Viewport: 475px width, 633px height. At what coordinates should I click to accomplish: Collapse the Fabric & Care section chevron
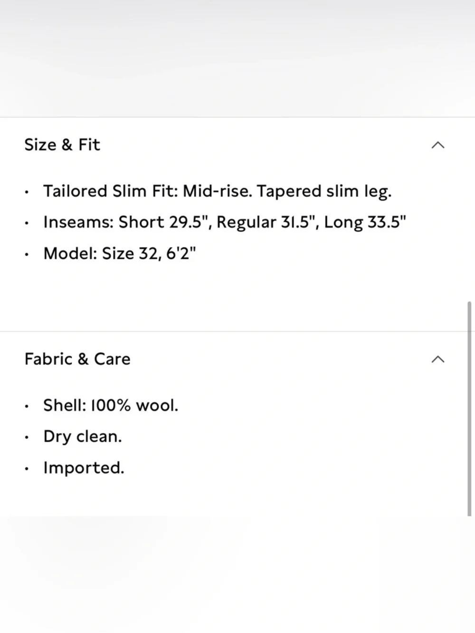tap(438, 359)
